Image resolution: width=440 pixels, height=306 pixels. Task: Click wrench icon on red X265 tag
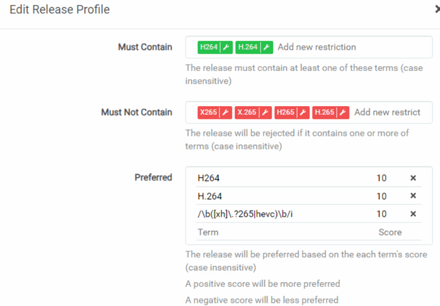(x=226, y=112)
